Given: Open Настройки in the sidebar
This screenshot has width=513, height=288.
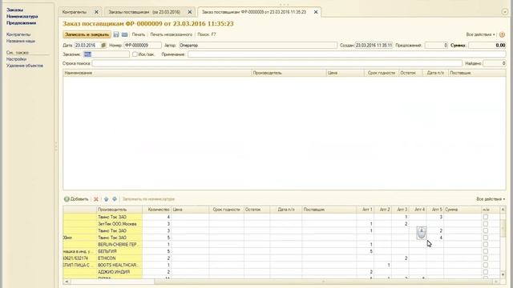Looking at the screenshot, I should click(x=16, y=59).
